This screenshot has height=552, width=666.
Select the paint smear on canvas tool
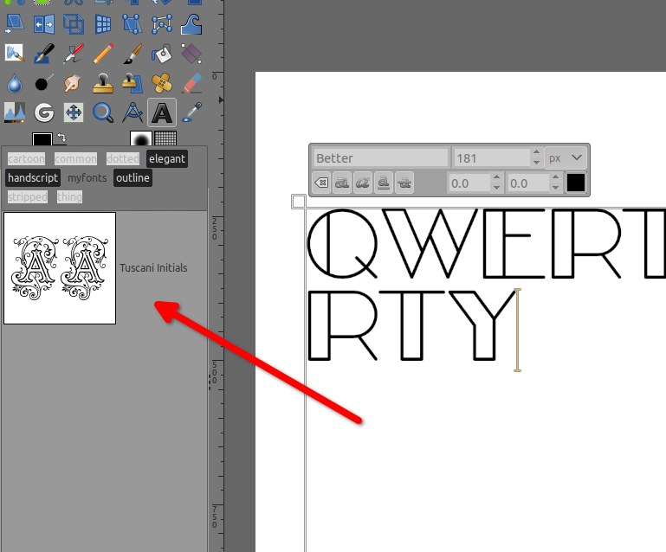(x=15, y=54)
